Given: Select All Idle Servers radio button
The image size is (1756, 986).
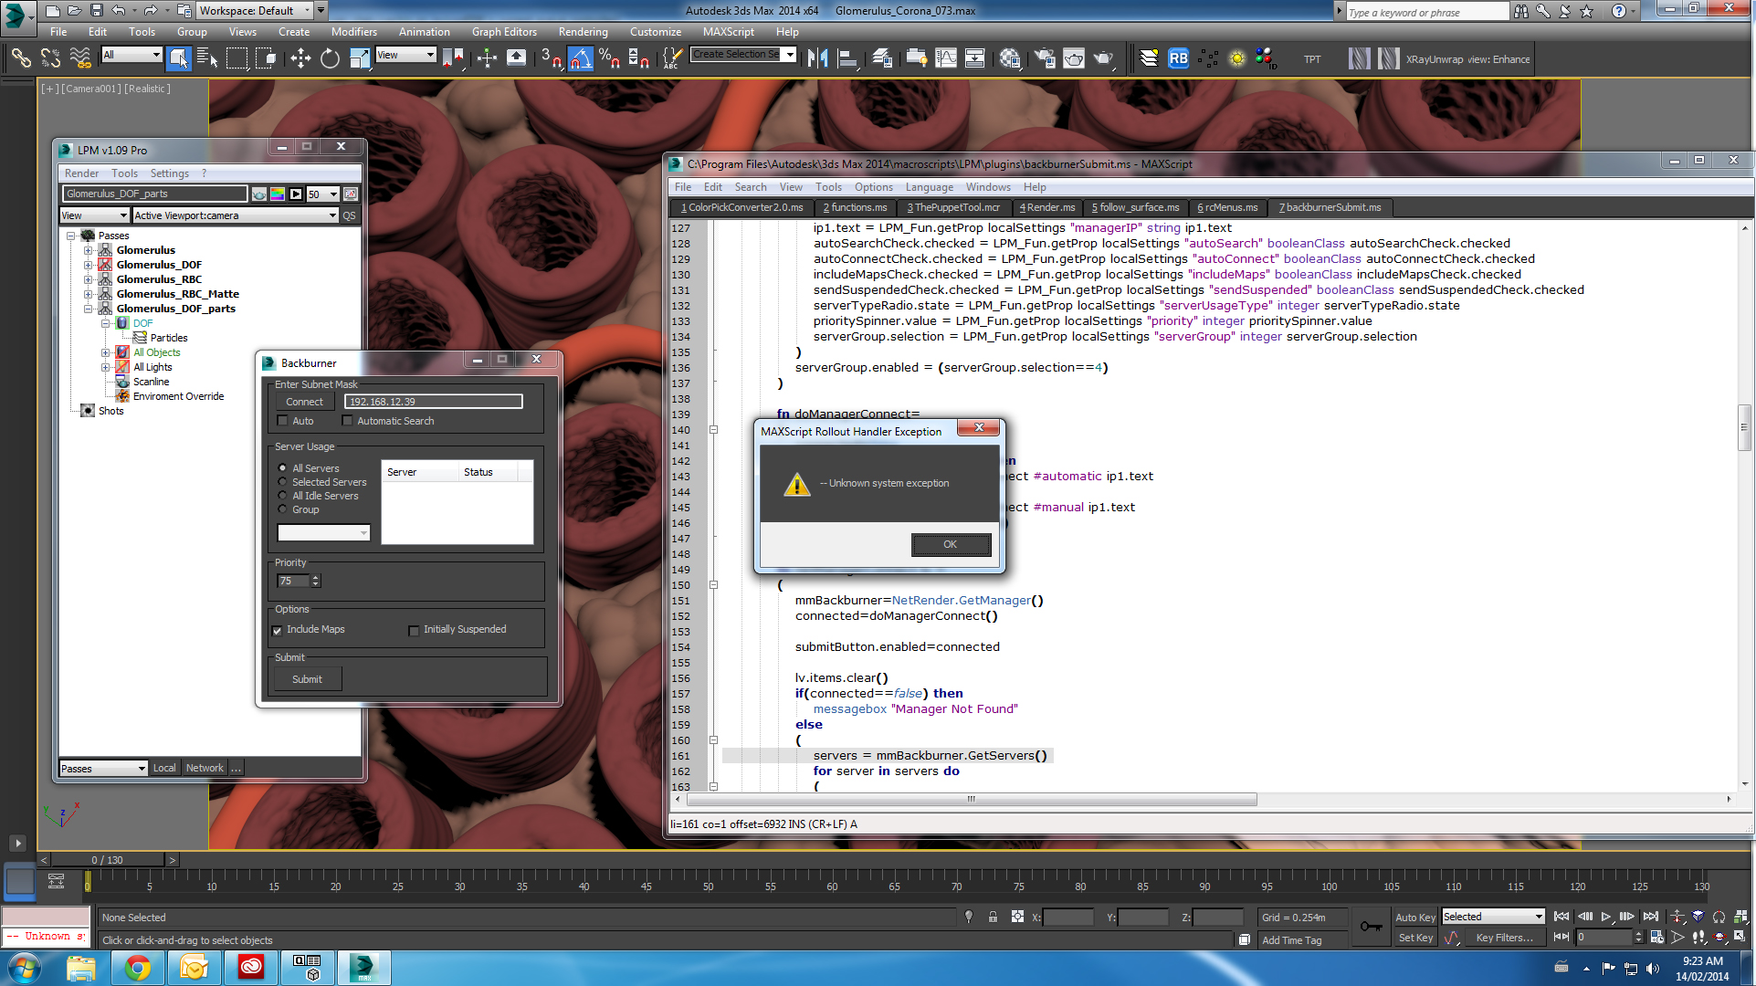Looking at the screenshot, I should click(x=283, y=496).
